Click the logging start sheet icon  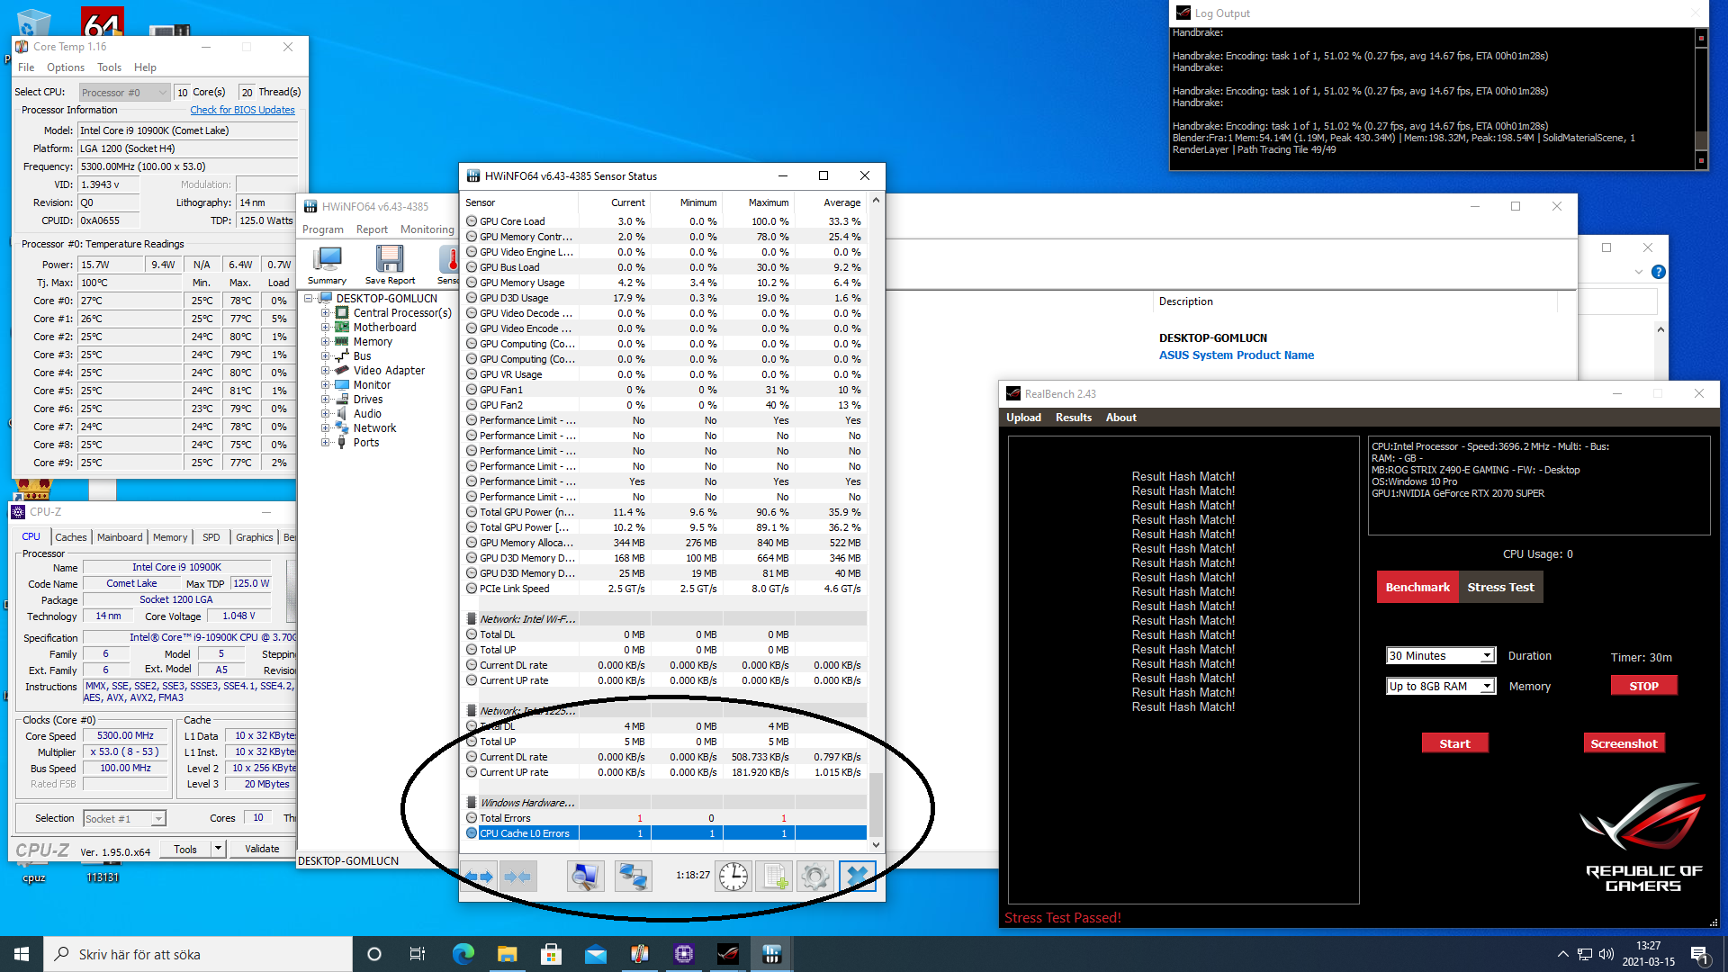774,876
